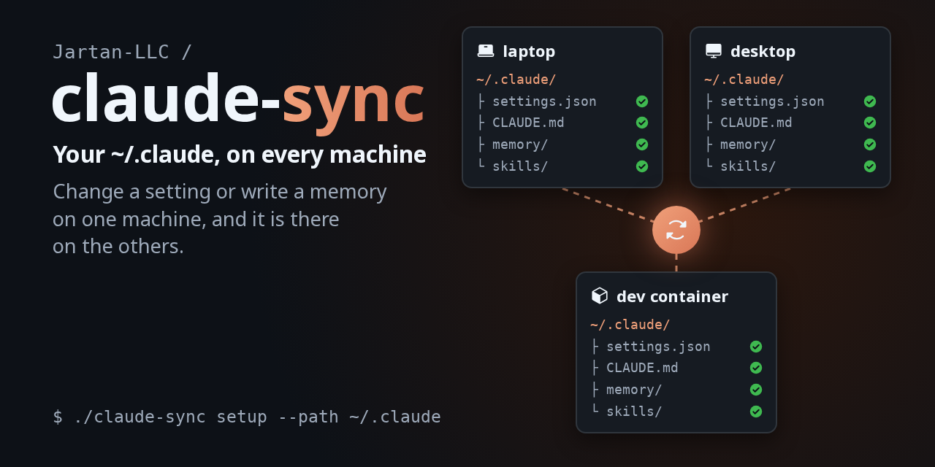Click the "./claude-sync setup --path ~/.claude" command
Screen dimensions: 935x467
click(257, 417)
